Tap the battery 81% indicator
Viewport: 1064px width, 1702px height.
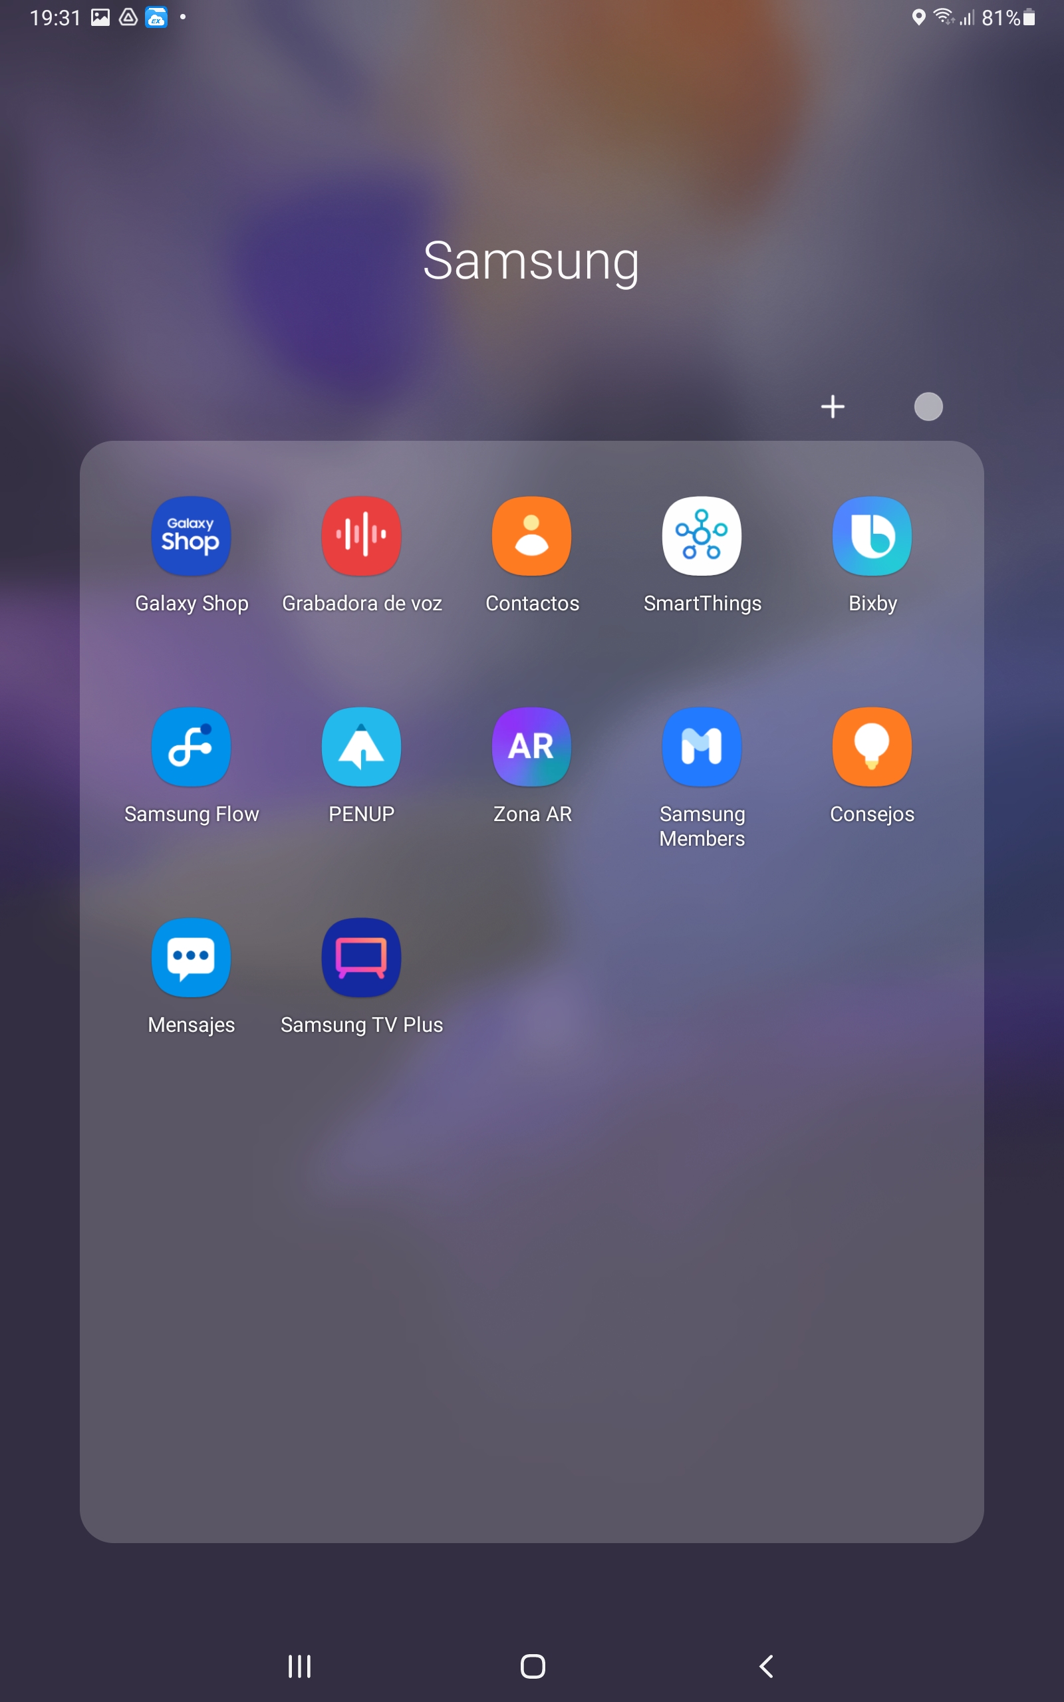(x=1007, y=17)
